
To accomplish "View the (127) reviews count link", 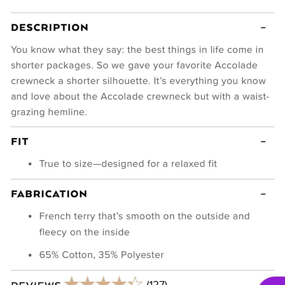I will 157,283.
